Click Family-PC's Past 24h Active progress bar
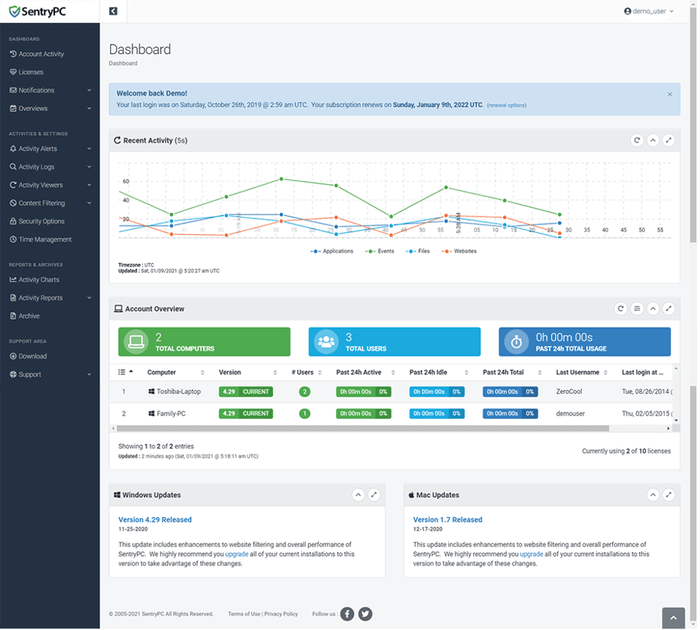700x630 pixels. 362,413
